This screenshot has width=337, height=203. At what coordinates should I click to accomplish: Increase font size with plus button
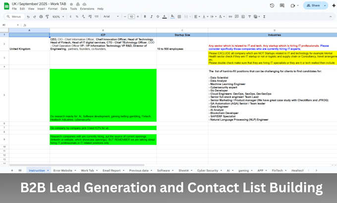coord(138,16)
